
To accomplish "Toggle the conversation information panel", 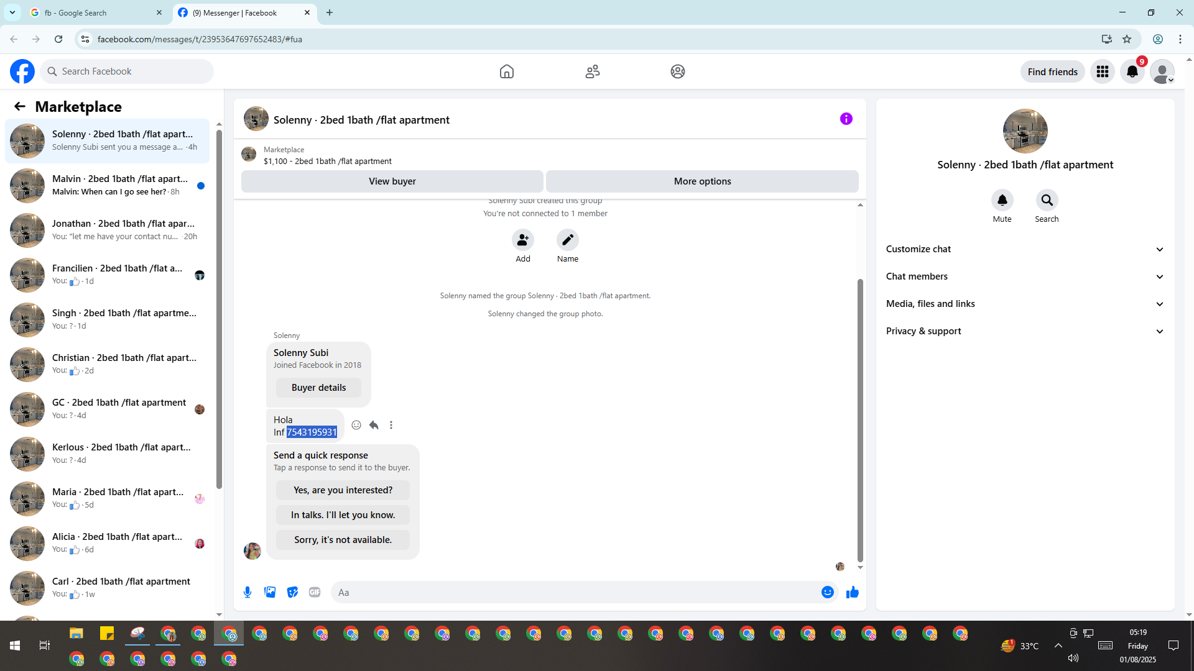I will tap(846, 119).
